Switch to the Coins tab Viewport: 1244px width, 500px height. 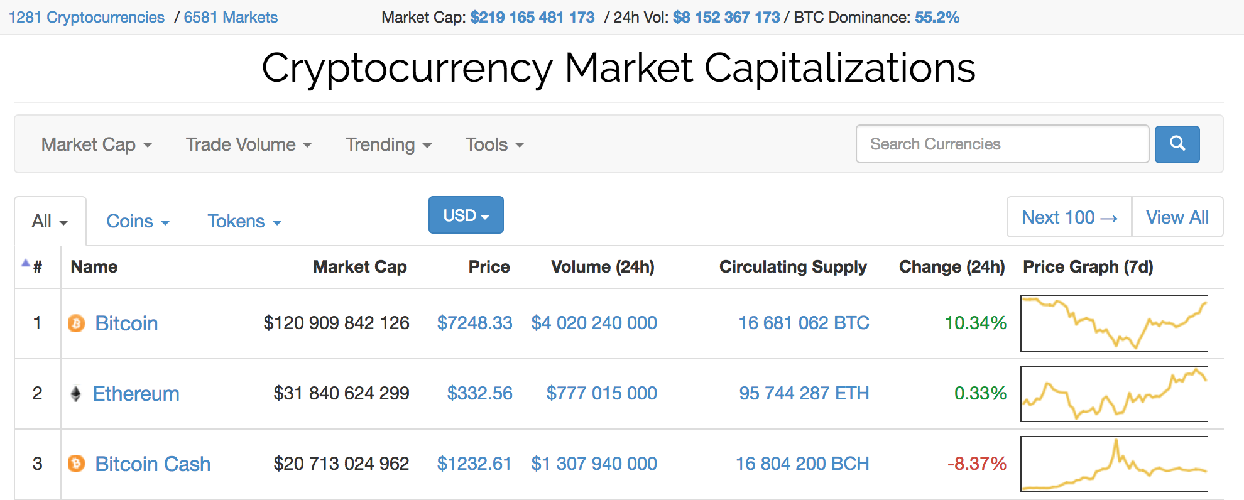click(138, 222)
